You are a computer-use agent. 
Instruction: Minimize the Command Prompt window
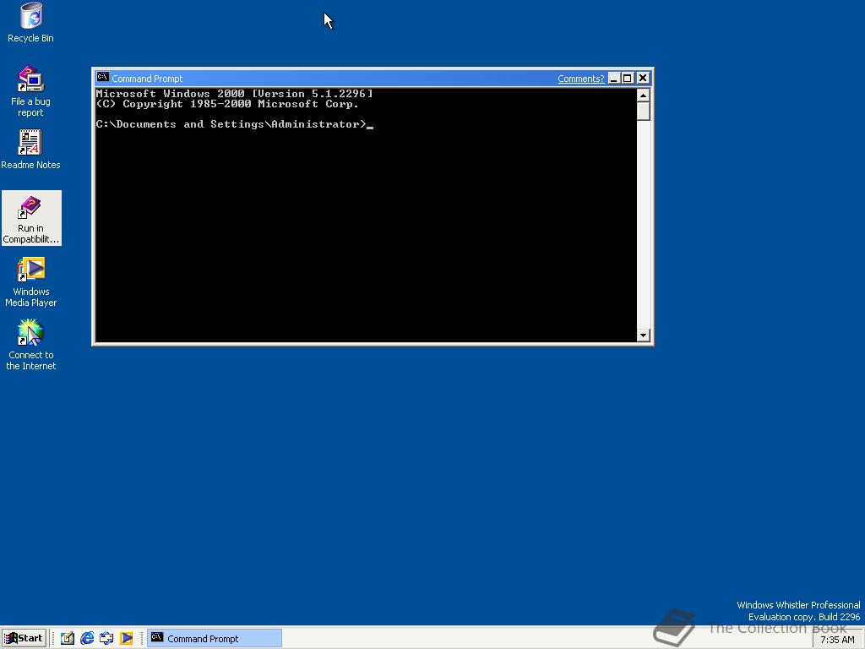pyautogui.click(x=613, y=79)
